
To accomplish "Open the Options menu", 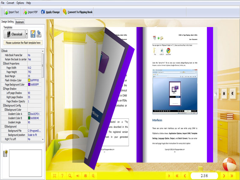I will (x=20, y=3).
